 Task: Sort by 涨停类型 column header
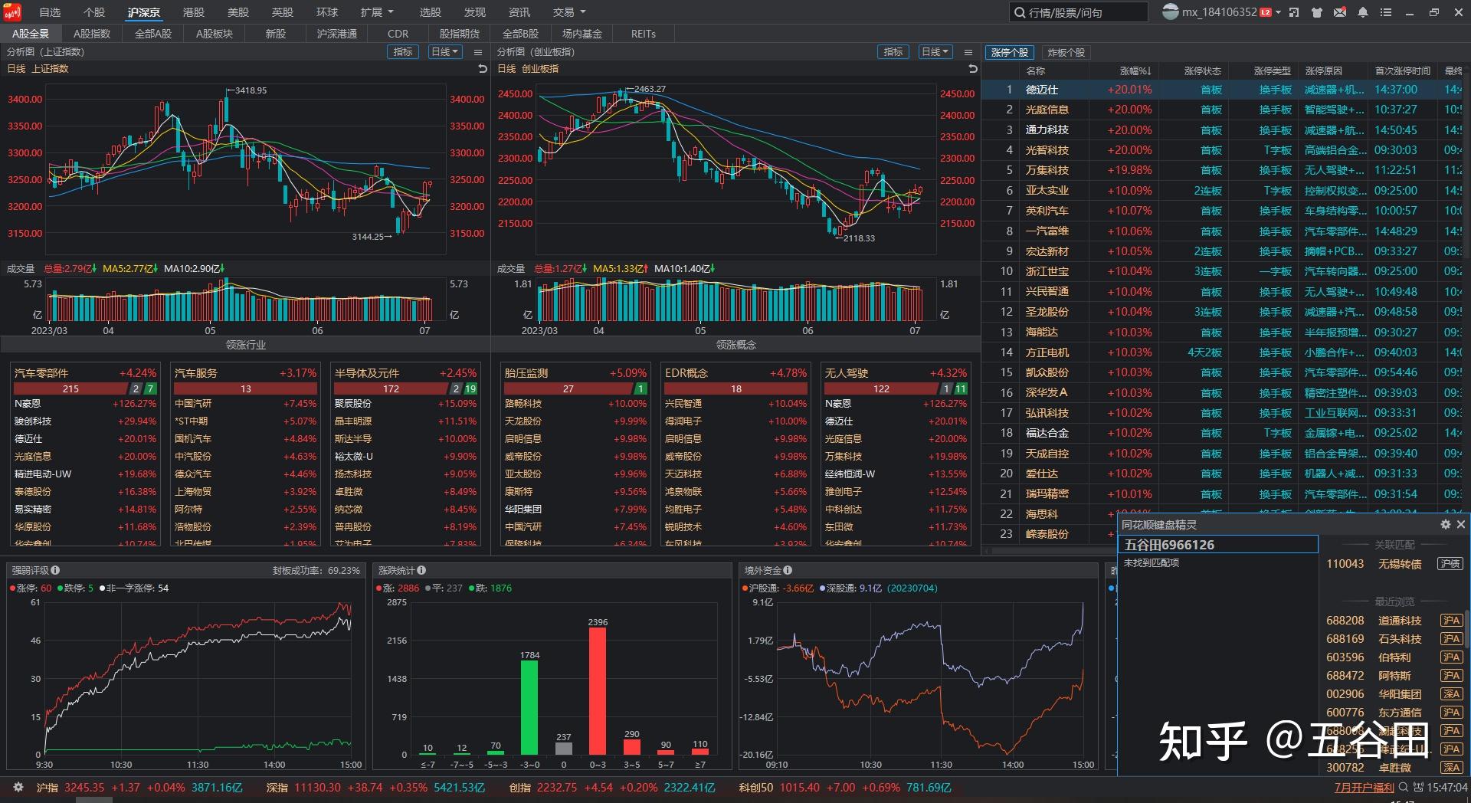tap(1273, 70)
